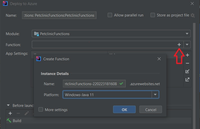Screen dimensions: 200x129
Task: Click the Instance Details heading
Action: (x=55, y=74)
